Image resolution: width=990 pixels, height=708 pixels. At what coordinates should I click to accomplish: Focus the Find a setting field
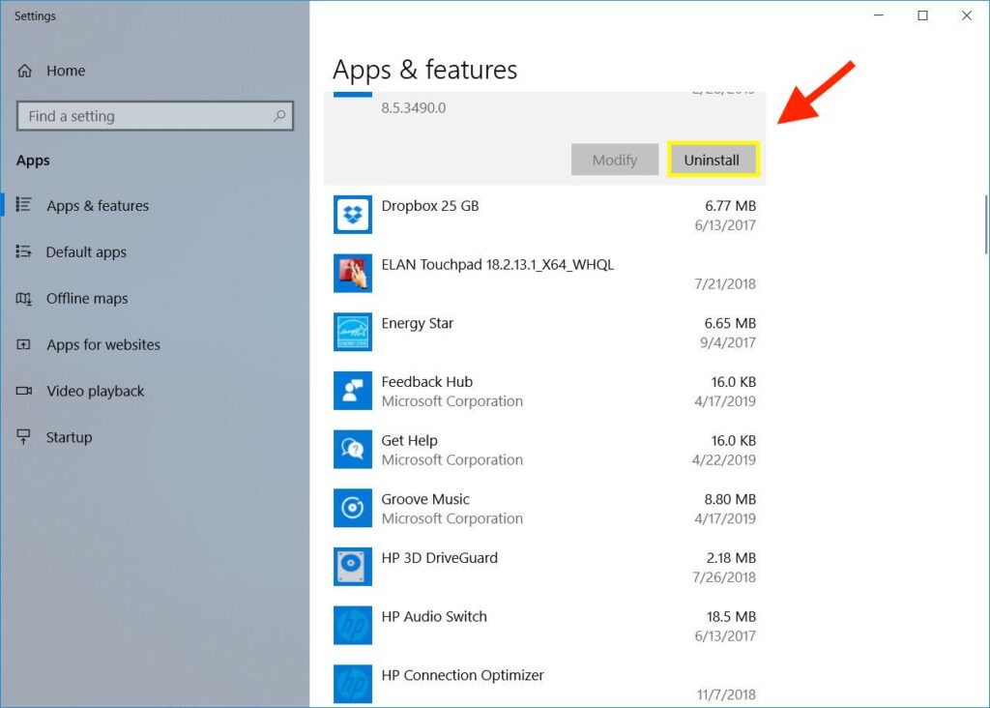coord(145,116)
